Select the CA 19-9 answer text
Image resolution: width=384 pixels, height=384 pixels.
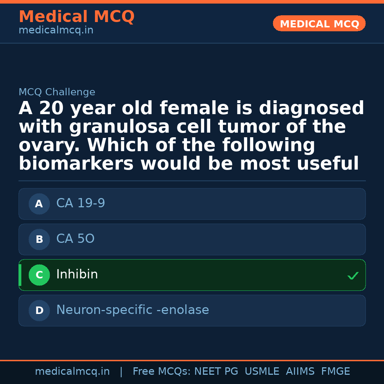point(81,203)
